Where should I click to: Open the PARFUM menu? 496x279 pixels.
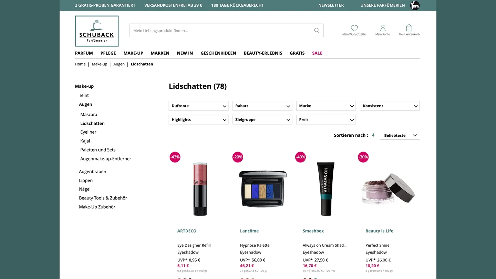tap(84, 53)
